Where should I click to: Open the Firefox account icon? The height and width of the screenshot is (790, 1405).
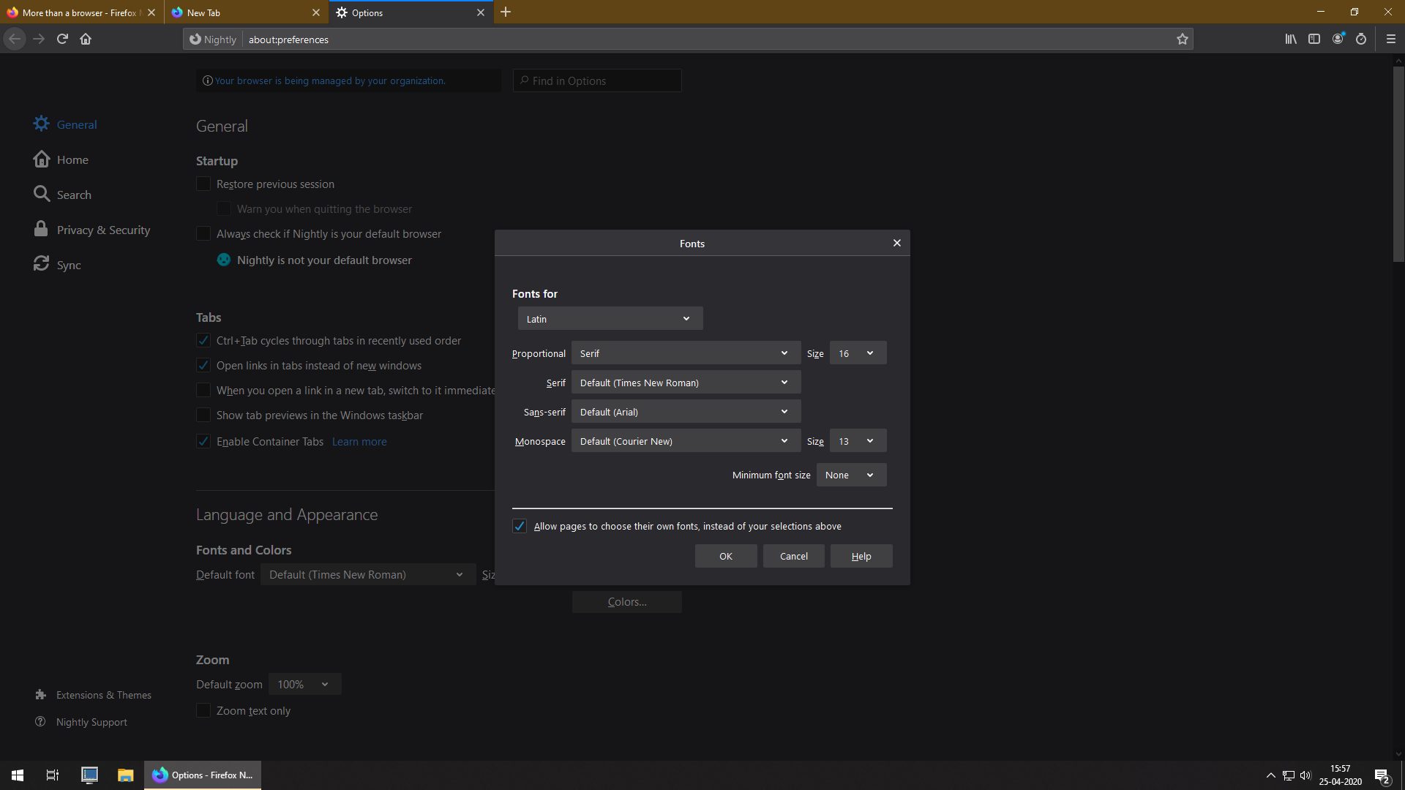click(1338, 39)
